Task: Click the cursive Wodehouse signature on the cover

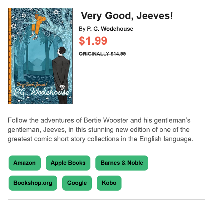Action: pos(41,92)
